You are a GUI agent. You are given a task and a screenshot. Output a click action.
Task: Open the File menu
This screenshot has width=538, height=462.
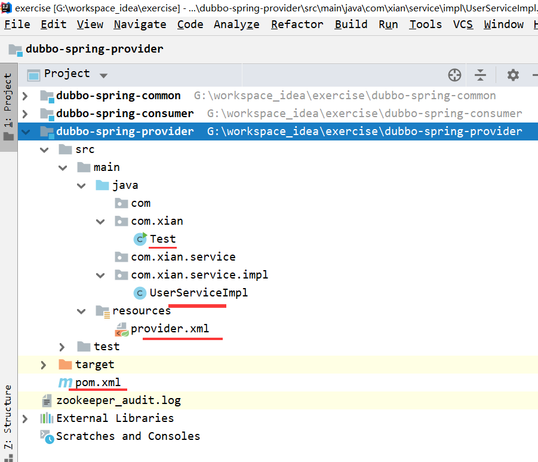pyautogui.click(x=17, y=25)
